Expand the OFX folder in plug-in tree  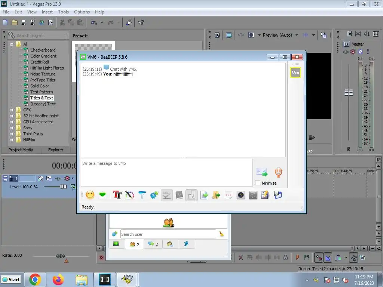[x=12, y=110]
